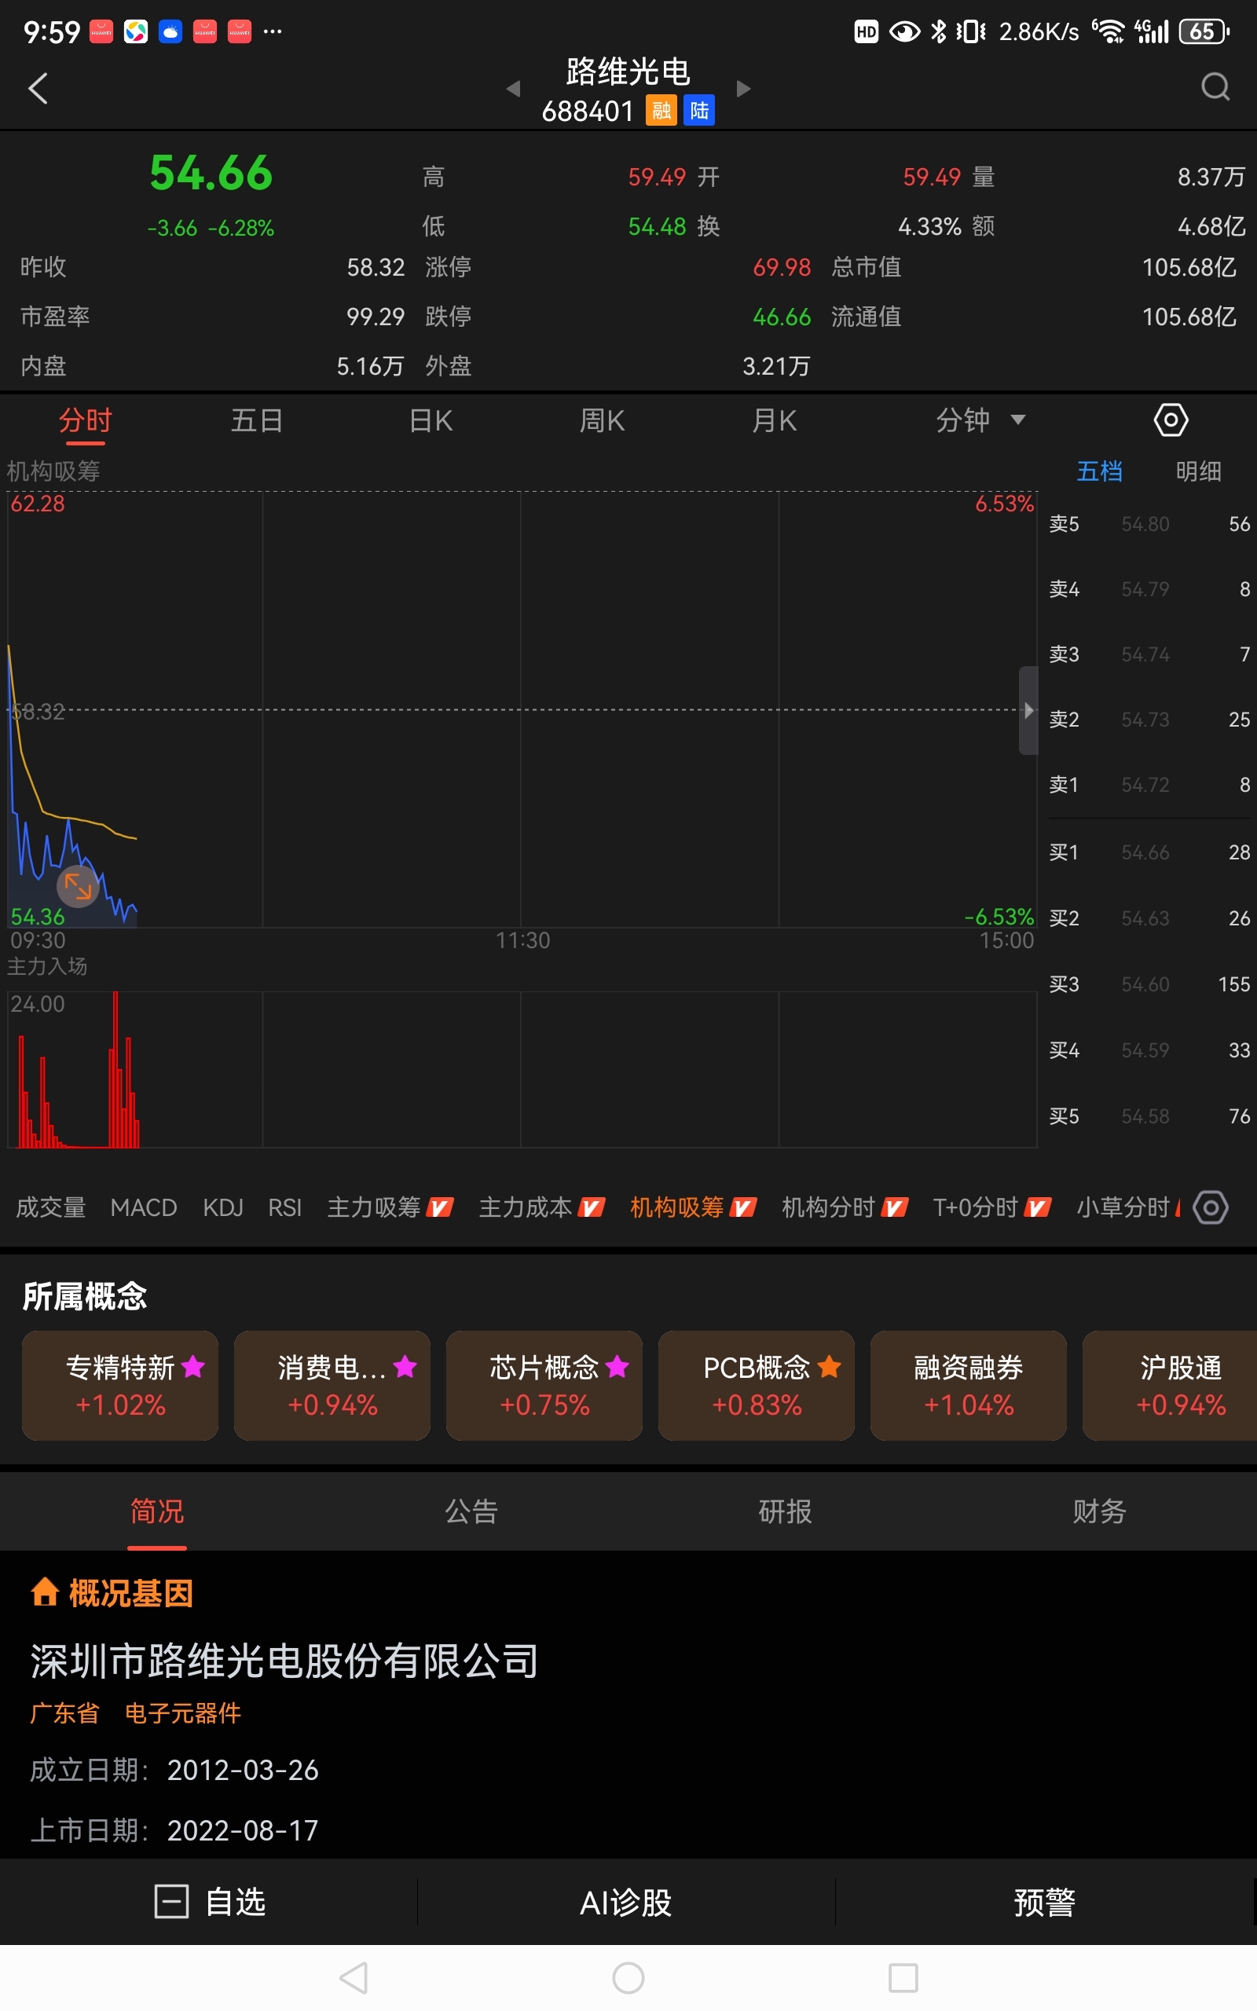Switch to 简况 tab
The image size is (1257, 2011).
pyautogui.click(x=157, y=1511)
